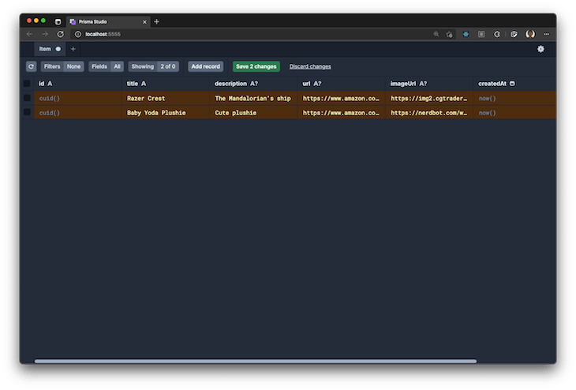576x390 pixels.
Task: Click the Add record button
Action: (206, 66)
